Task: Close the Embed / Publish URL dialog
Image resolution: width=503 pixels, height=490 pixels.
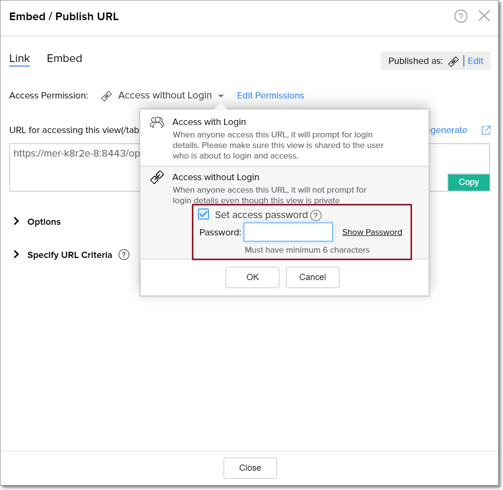Action: coord(484,16)
